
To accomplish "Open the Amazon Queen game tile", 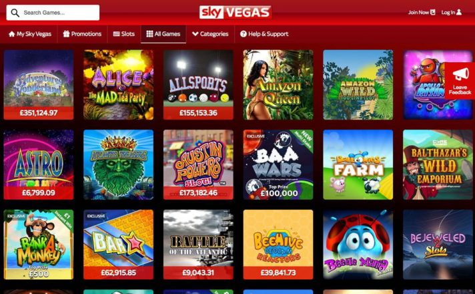I will point(278,85).
